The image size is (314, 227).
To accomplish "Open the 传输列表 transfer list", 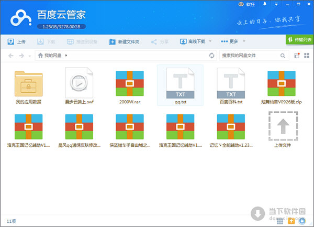I will (x=299, y=40).
